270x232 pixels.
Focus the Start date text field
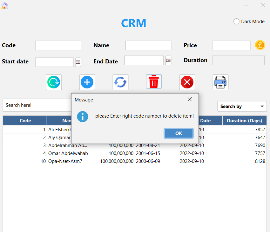point(54,62)
